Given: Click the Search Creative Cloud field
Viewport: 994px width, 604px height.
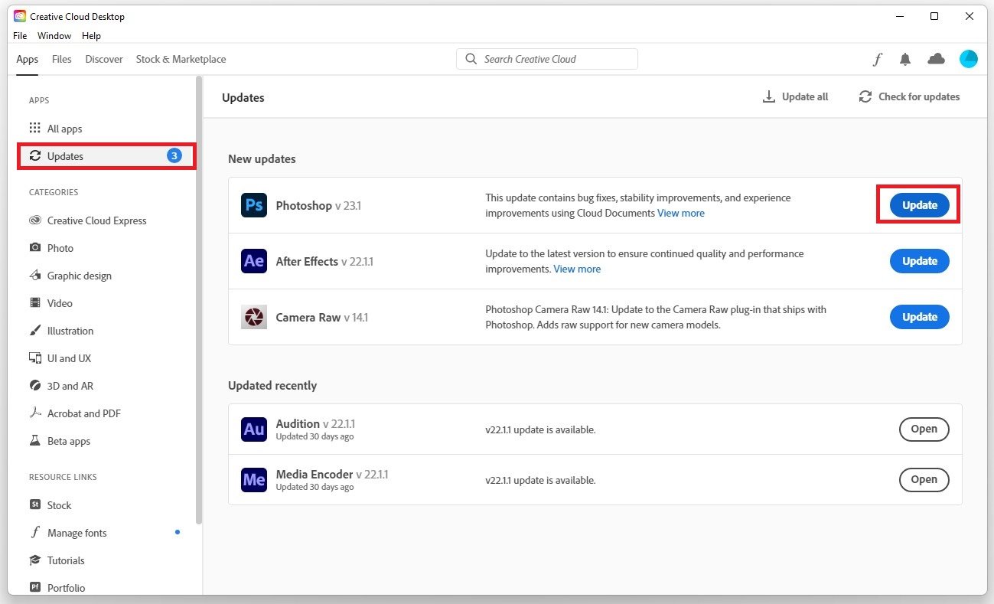Looking at the screenshot, I should [547, 59].
